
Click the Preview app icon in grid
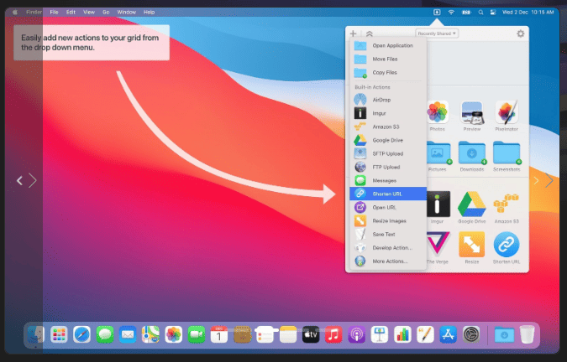pos(471,112)
